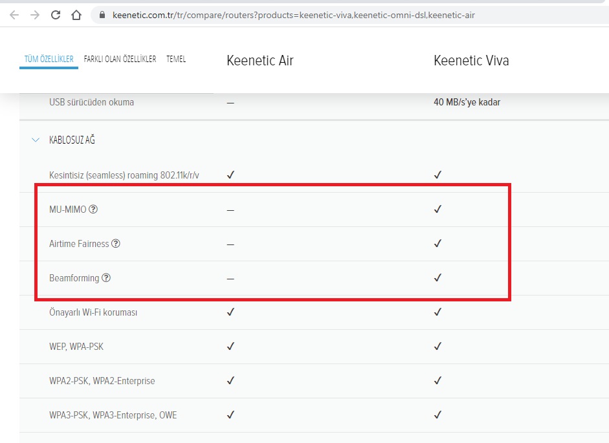Click the address bar URL field
The image size is (609, 443).
pos(349,15)
